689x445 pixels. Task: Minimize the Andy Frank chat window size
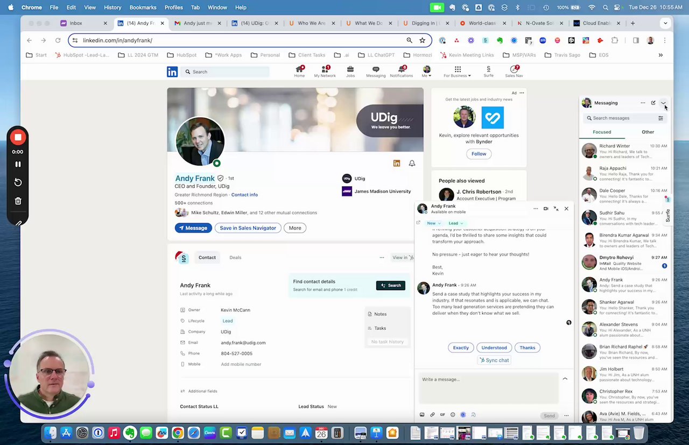pos(556,209)
